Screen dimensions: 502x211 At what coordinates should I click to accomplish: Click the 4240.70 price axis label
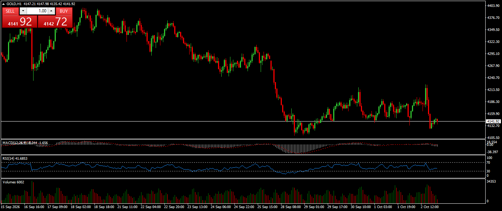pyautogui.click(x=493, y=78)
